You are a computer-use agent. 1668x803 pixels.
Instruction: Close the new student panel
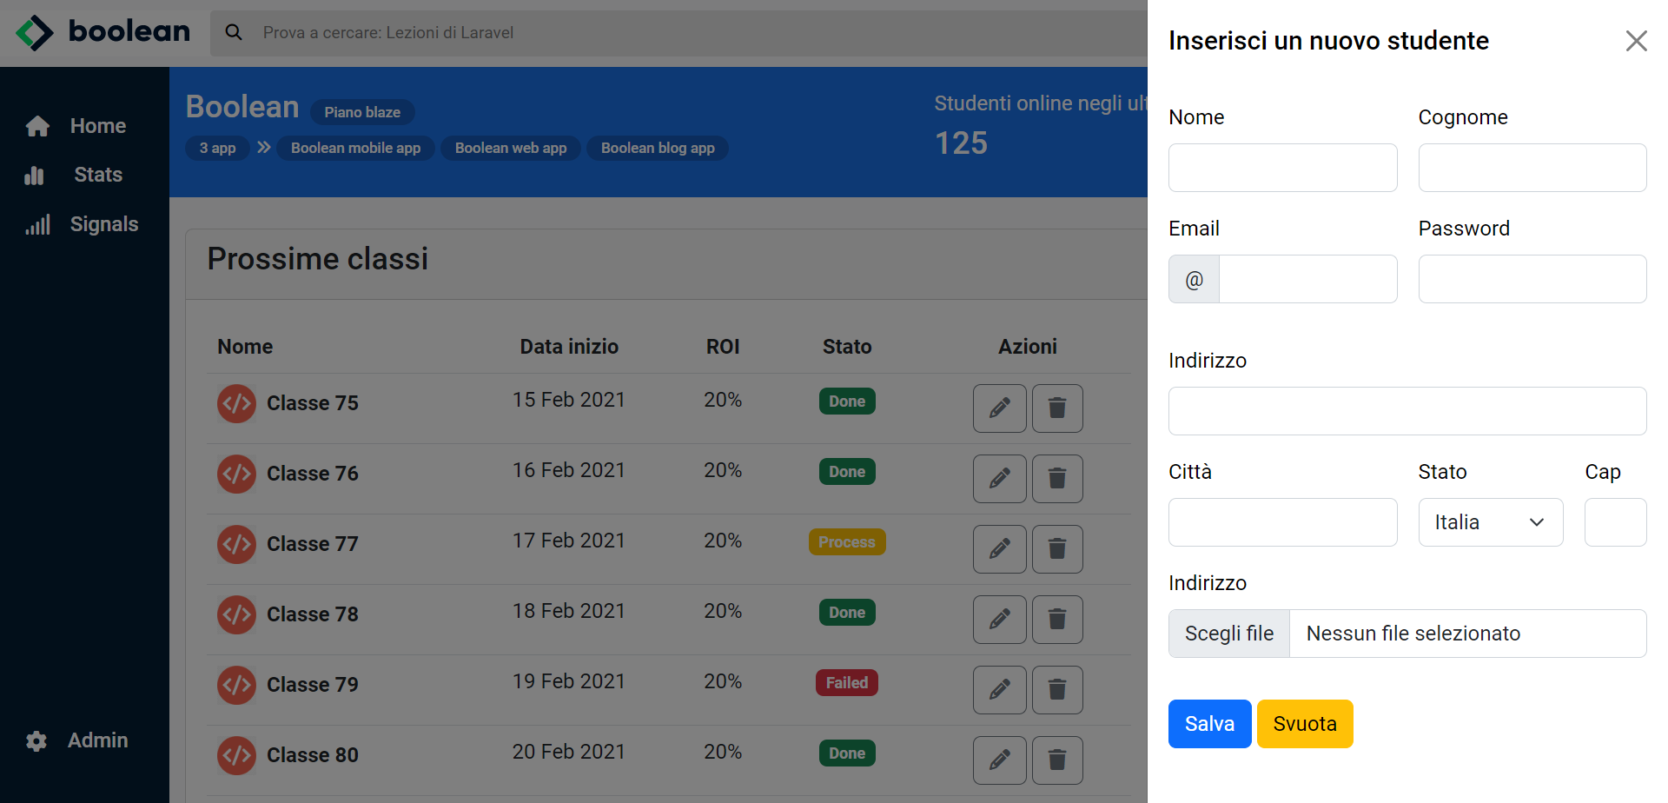tap(1636, 41)
